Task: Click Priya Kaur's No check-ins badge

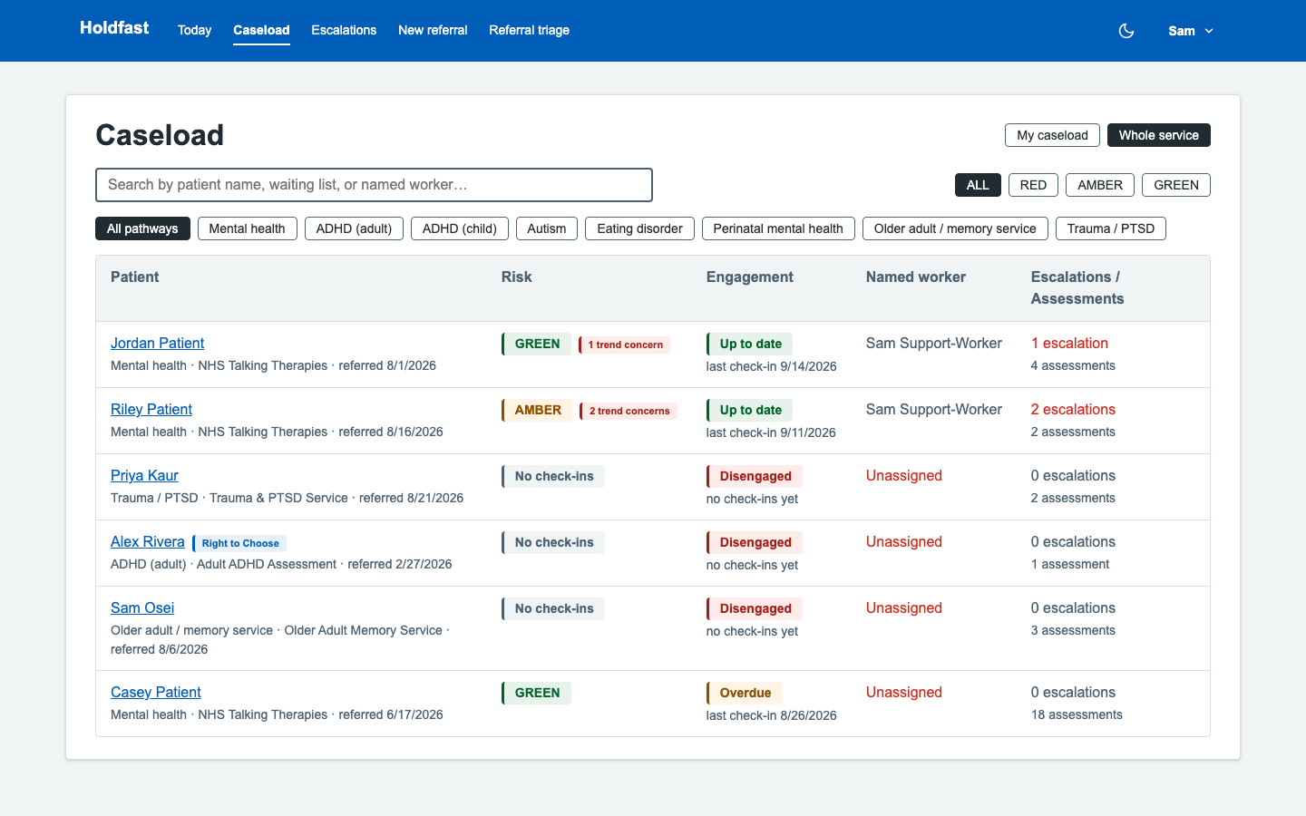Action: (x=553, y=476)
